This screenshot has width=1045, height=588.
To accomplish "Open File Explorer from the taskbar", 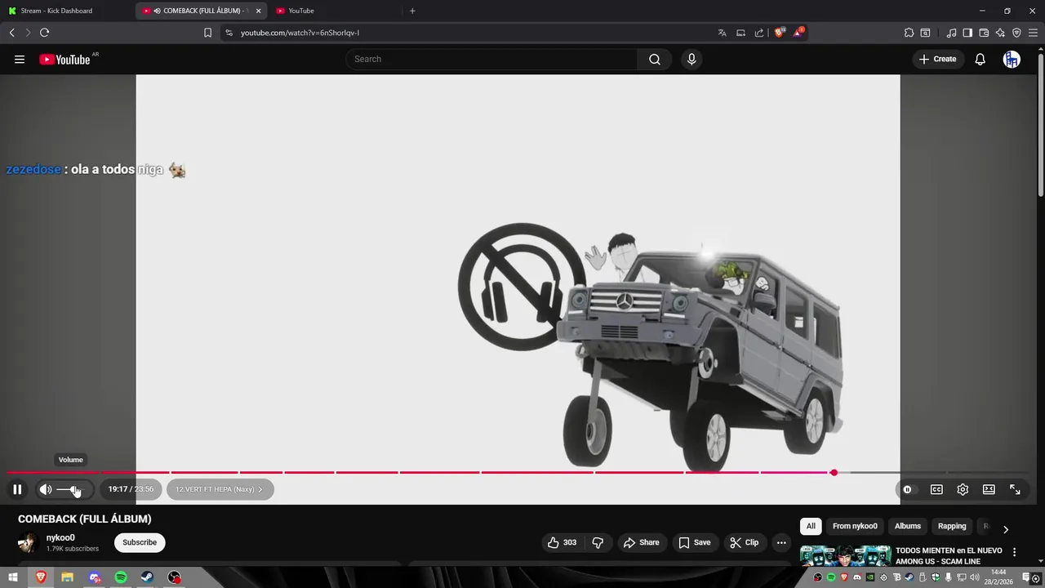I will (x=67, y=577).
